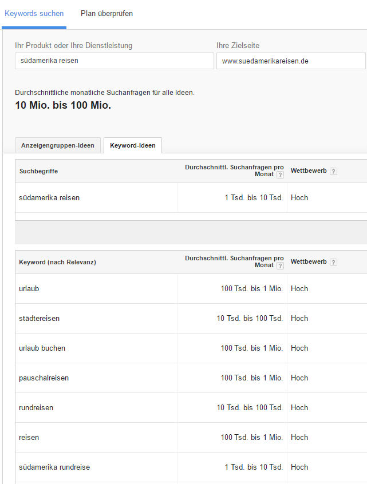Click the städtereisen keyword
The width and height of the screenshot is (367, 484).
(40, 318)
